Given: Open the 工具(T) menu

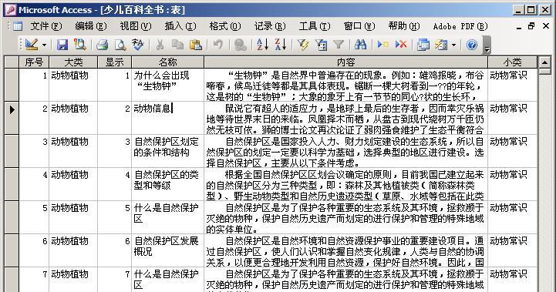Looking at the screenshot, I should click(315, 26).
